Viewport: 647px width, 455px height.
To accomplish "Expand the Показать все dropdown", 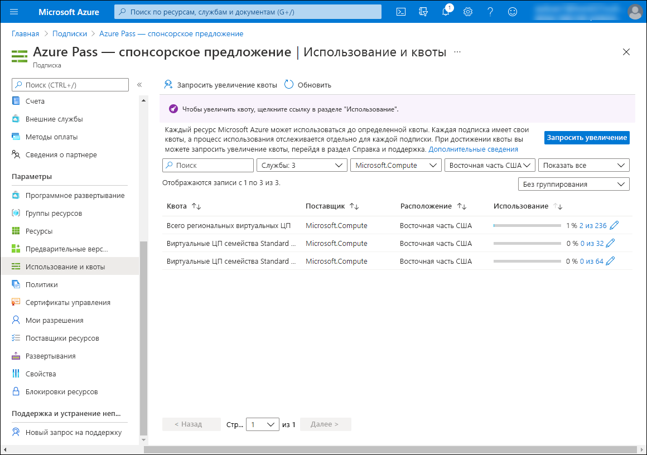I will [x=584, y=165].
